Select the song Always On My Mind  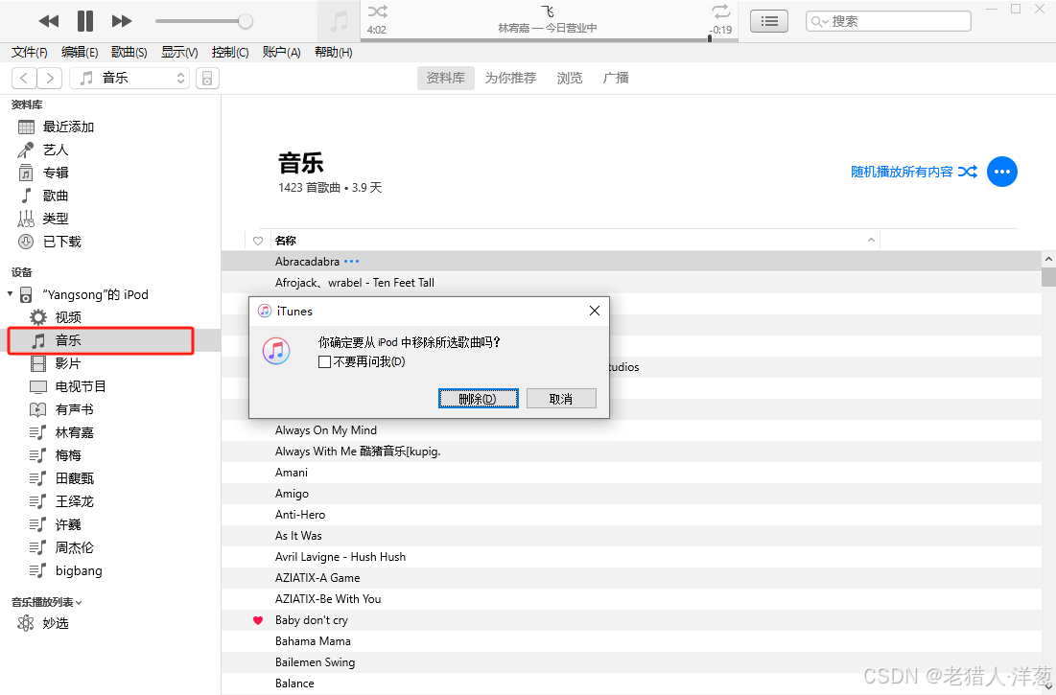pos(326,429)
